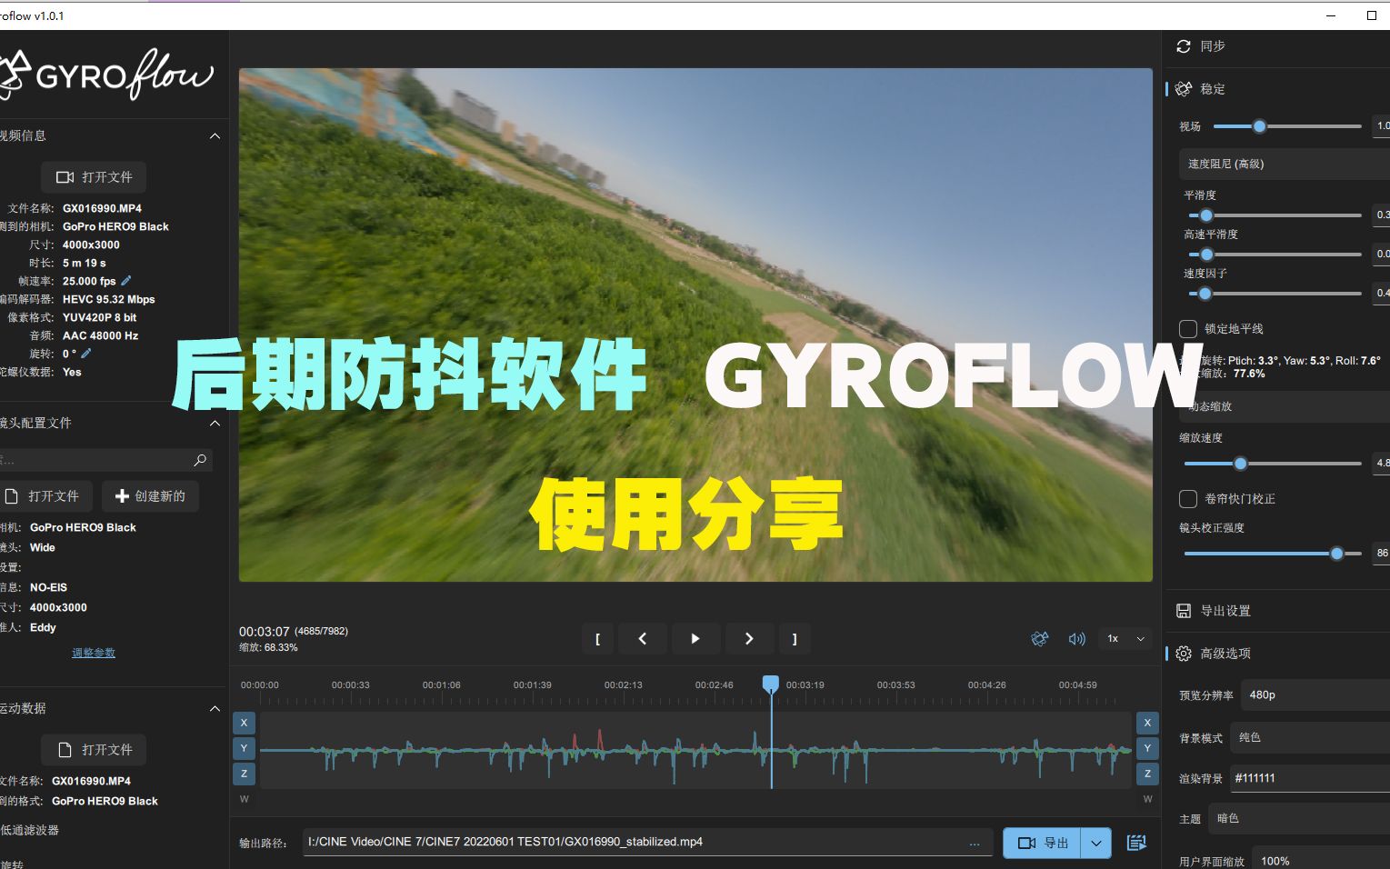Screen dimensions: 1390x869
Task: Open the 暗色 theme dropdown
Action: coord(1299,819)
